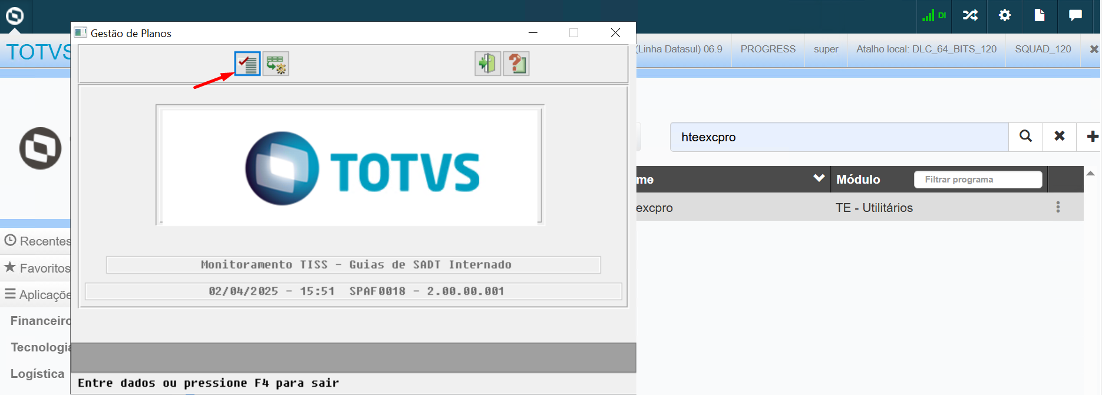Select Financeiro in the sidebar list

[x=40, y=321]
